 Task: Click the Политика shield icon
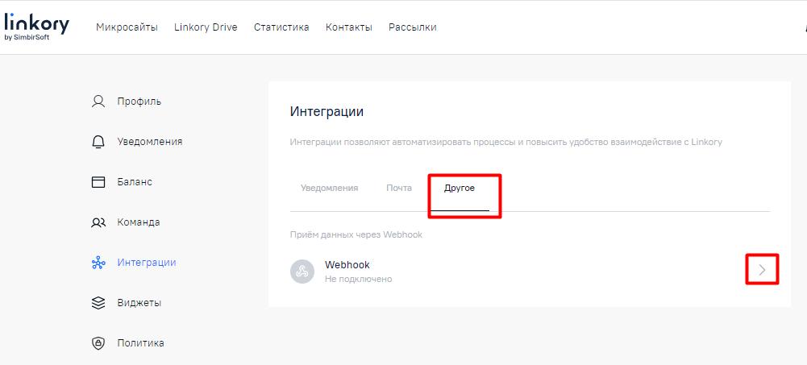click(x=98, y=343)
